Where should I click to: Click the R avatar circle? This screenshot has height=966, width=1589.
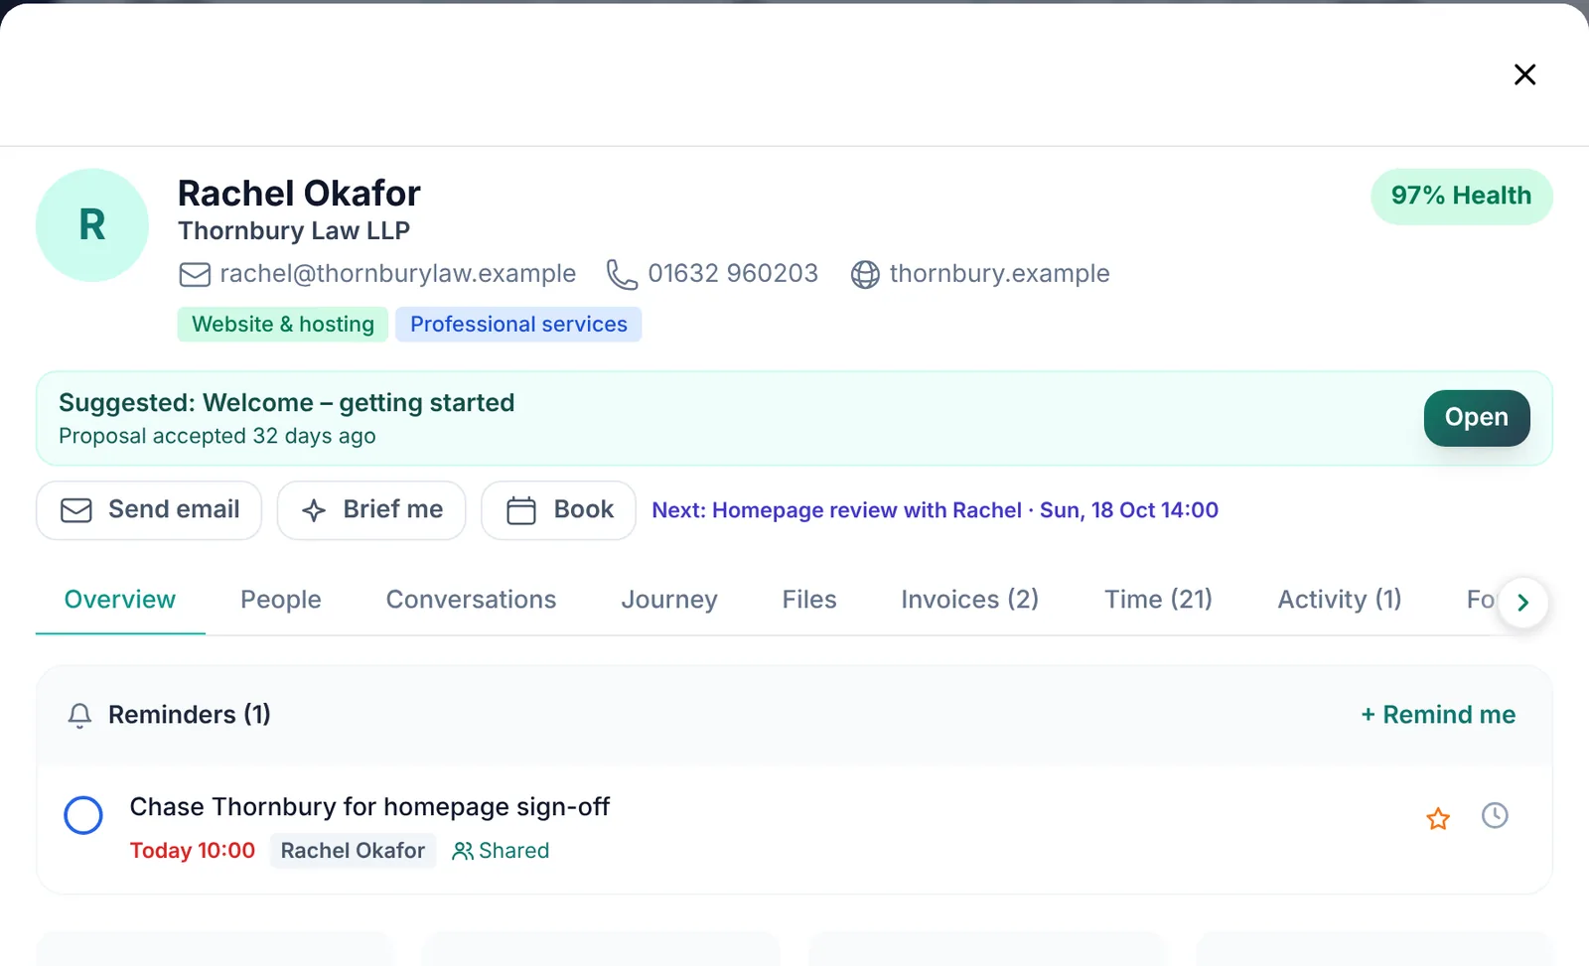coord(92,225)
